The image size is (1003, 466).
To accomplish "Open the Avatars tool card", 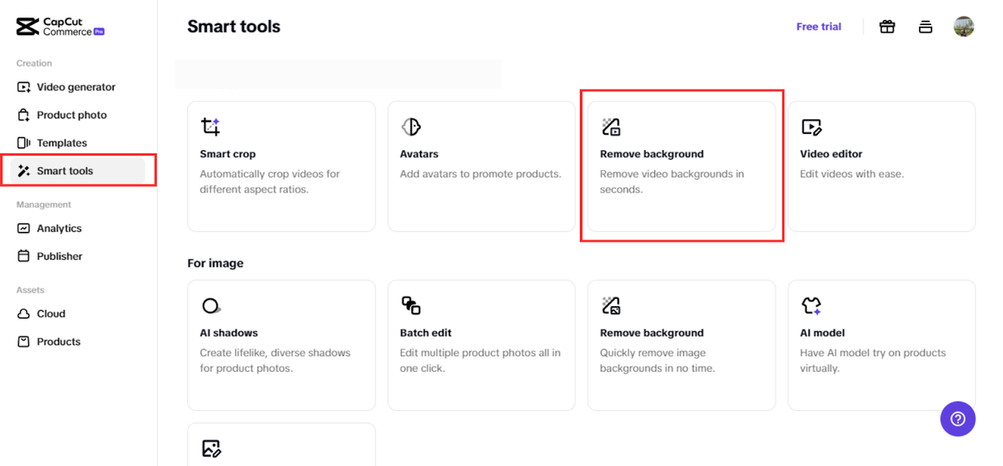I will tap(481, 166).
